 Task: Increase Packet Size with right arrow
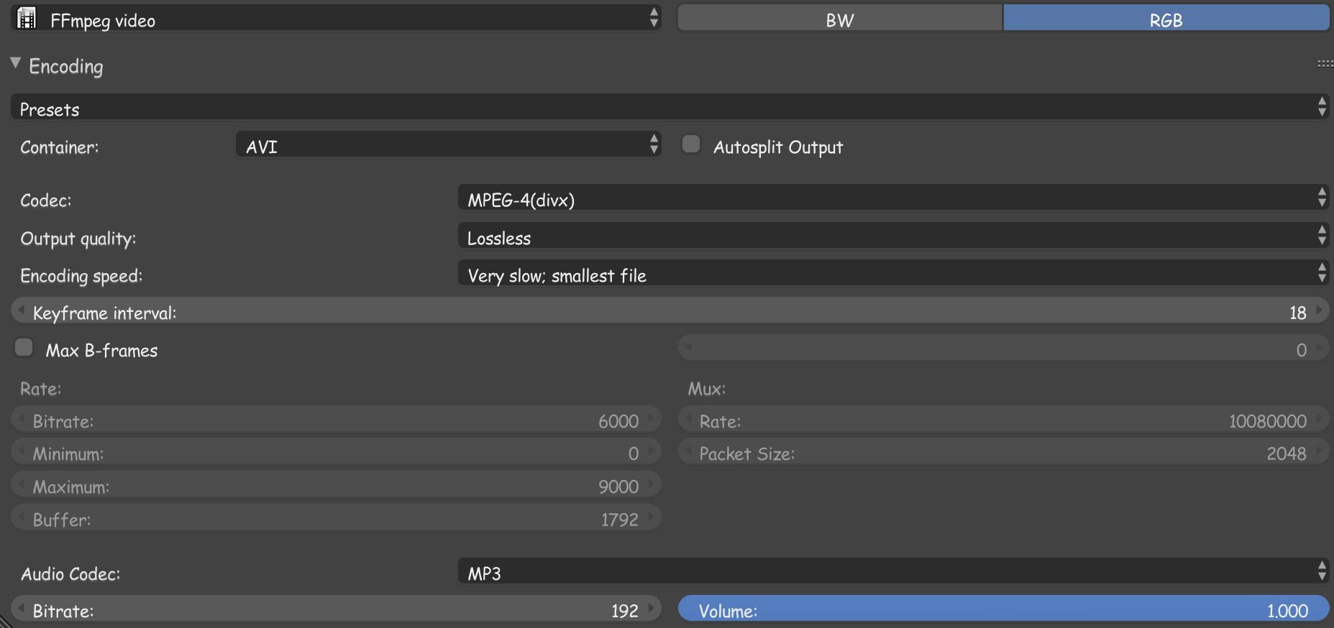(1320, 451)
